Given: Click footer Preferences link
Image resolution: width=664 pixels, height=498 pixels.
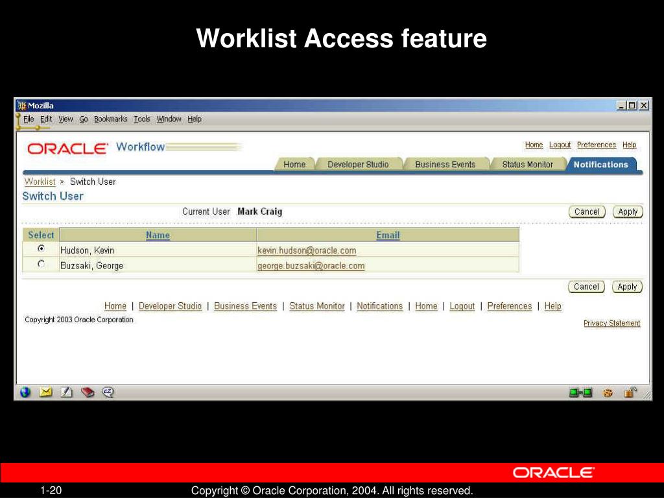Looking at the screenshot, I should pos(510,306).
